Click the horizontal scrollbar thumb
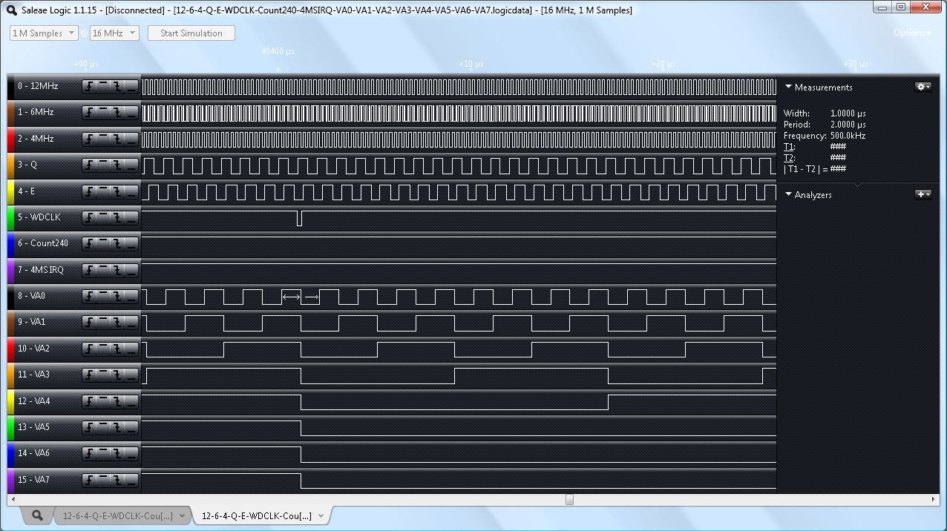Viewport: 947px width, 531px height. pyautogui.click(x=569, y=499)
